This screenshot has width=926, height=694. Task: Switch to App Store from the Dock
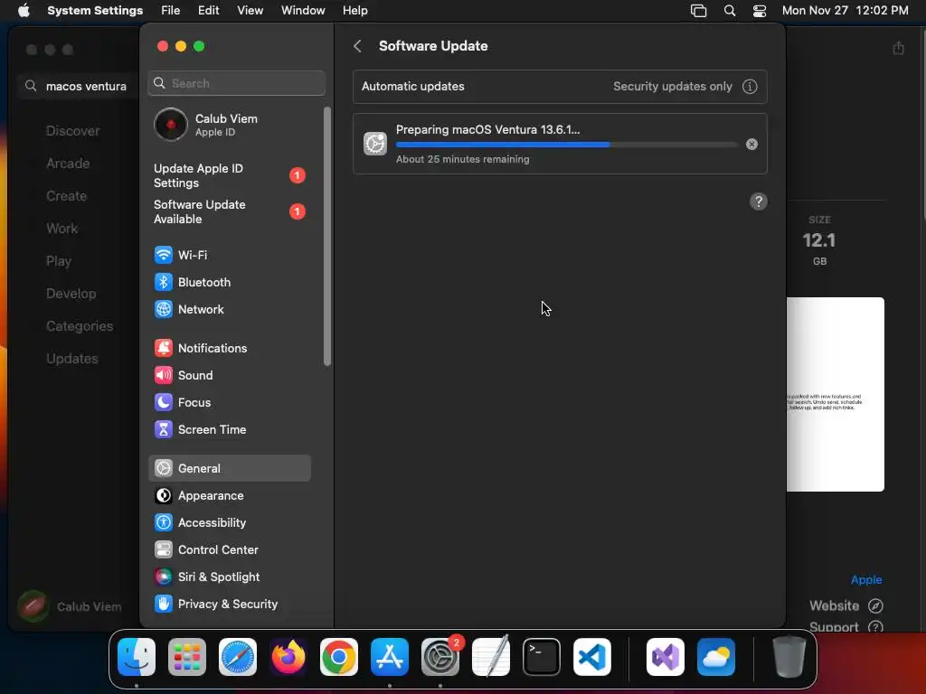coord(390,657)
